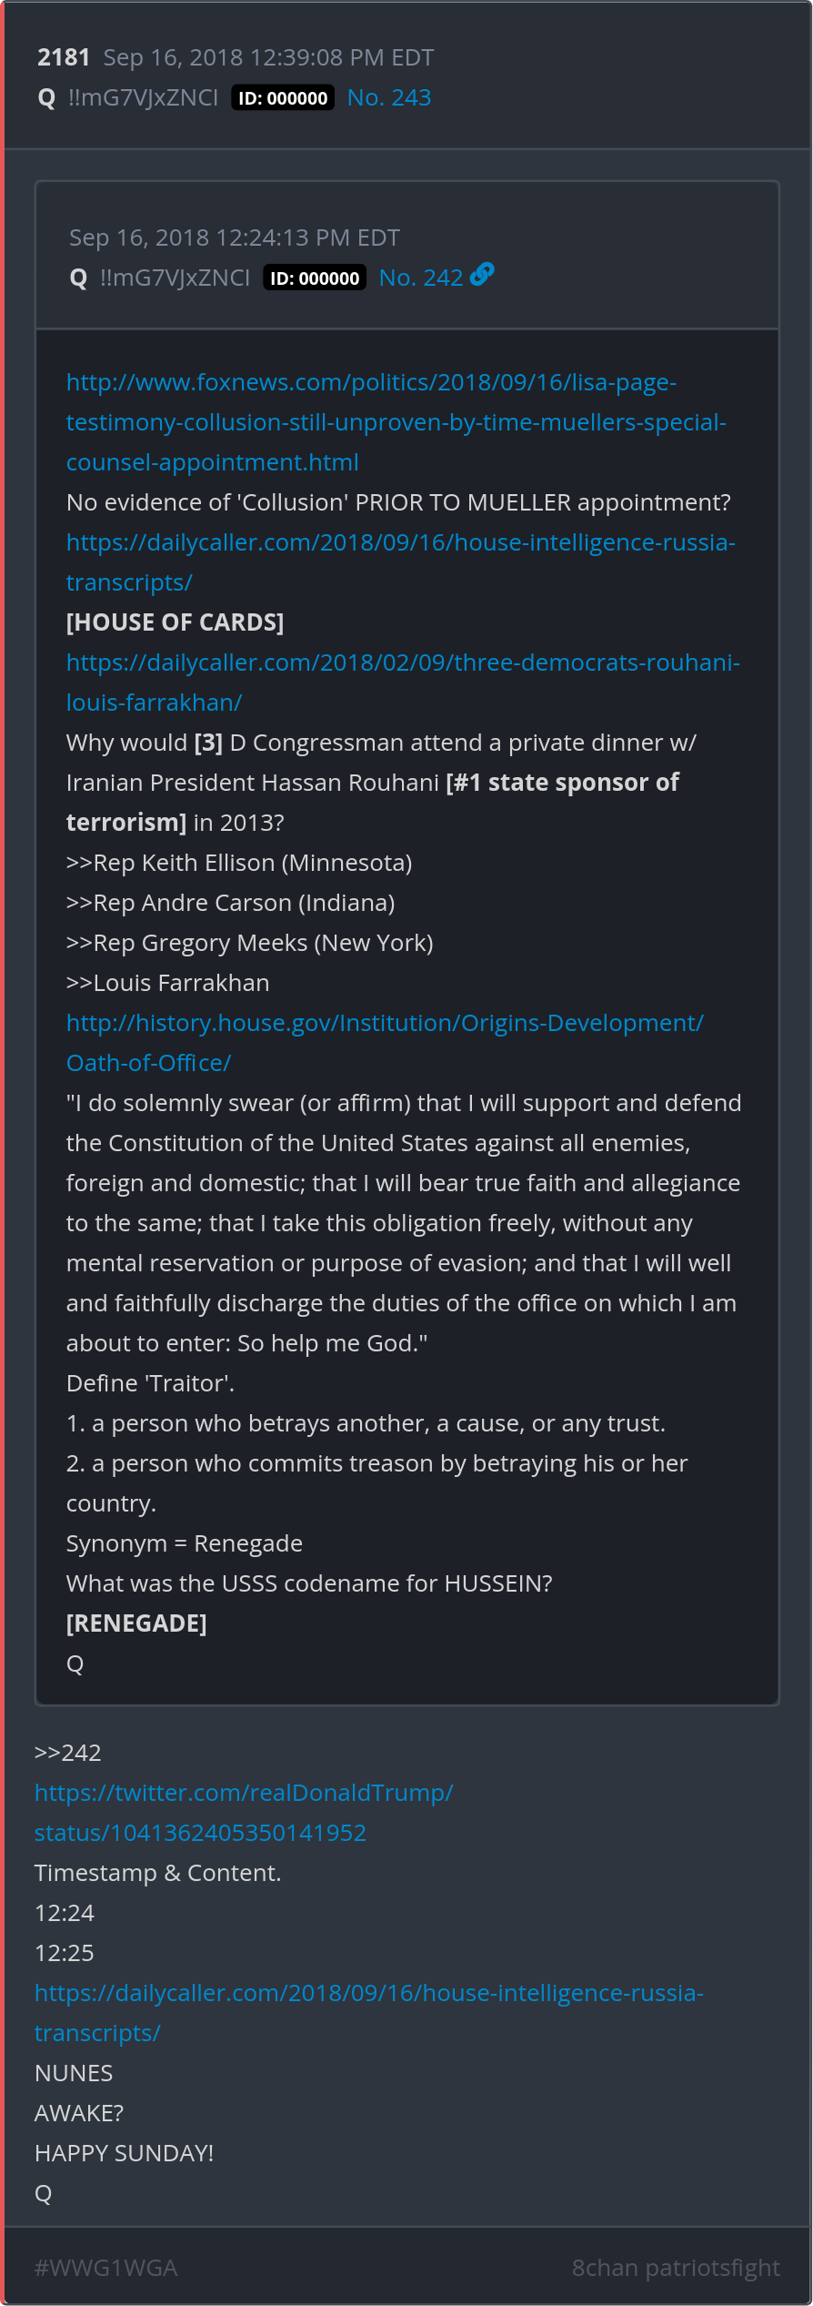Open post number 2181 heading
The width and height of the screenshot is (813, 2306).
pyautogui.click(x=64, y=57)
